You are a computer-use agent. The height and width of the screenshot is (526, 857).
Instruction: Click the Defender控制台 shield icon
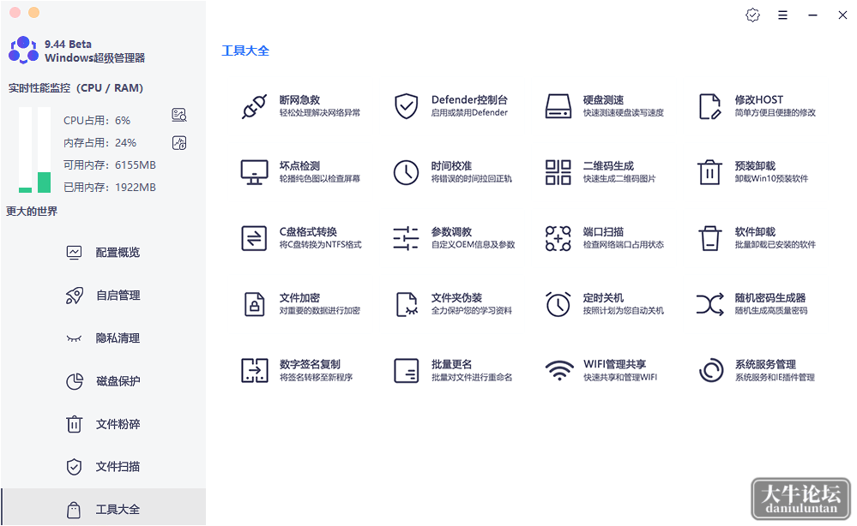point(406,106)
